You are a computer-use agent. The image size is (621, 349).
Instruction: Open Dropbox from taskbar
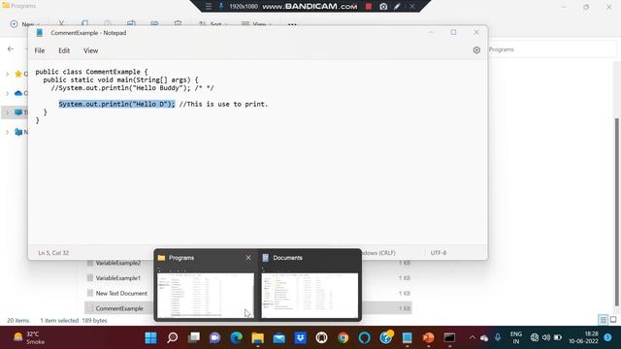(x=301, y=337)
